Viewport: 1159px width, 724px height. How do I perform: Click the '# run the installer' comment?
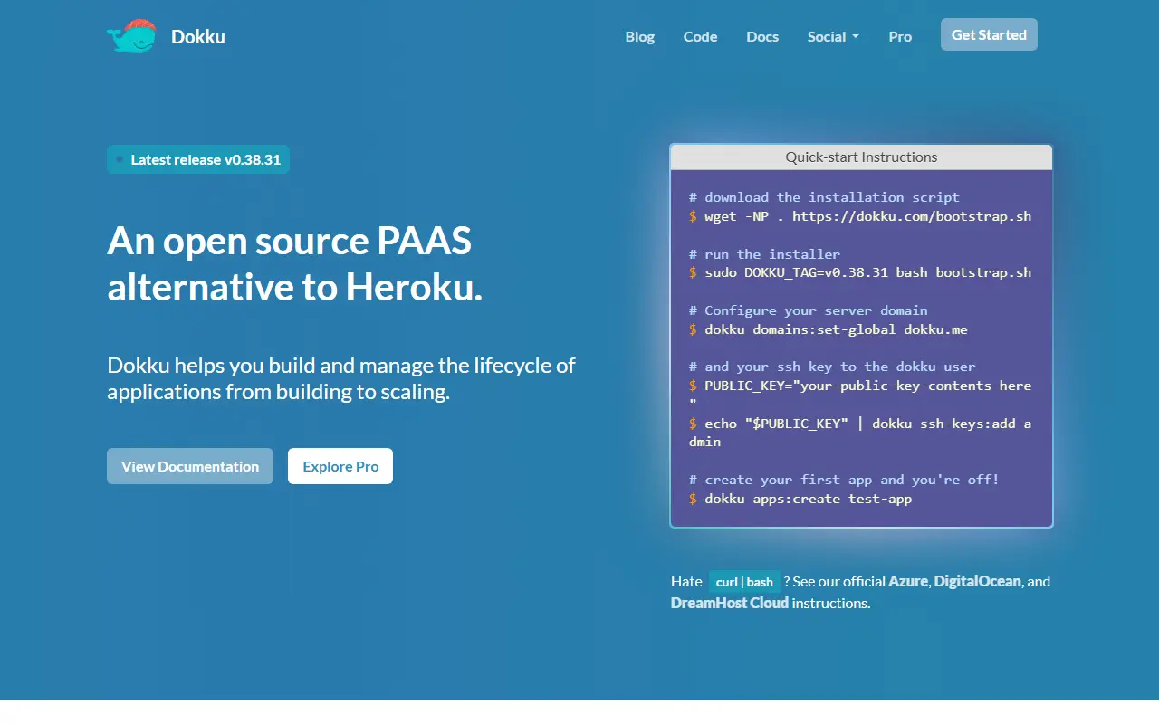pyautogui.click(x=764, y=254)
